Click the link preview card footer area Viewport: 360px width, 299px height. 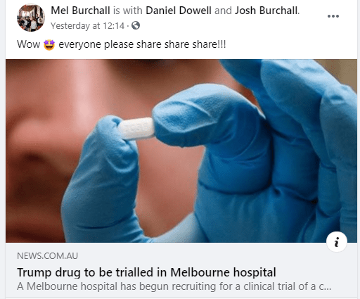181,270
